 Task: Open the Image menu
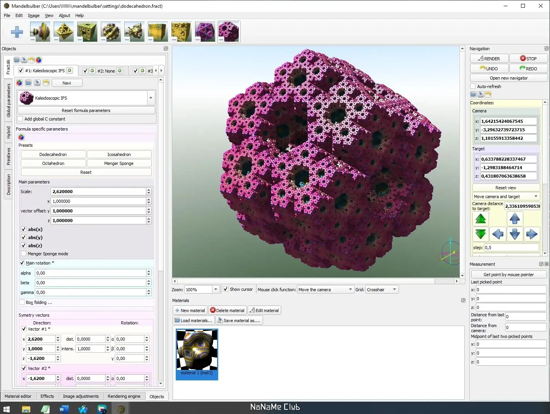pyautogui.click(x=34, y=15)
